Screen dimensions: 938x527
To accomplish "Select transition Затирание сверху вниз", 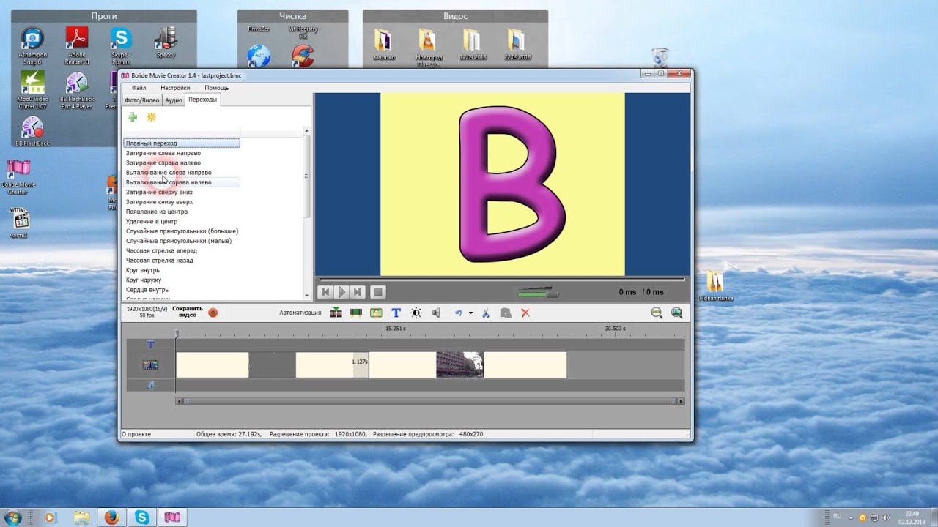I will coord(159,192).
